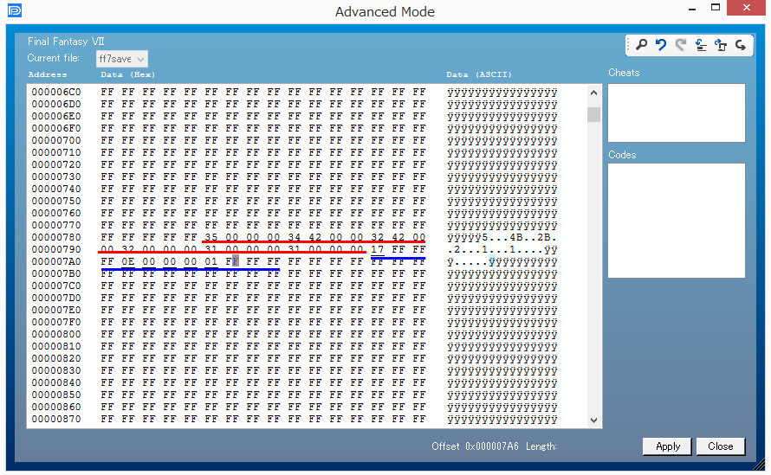The width and height of the screenshot is (771, 475).
Task: Click address 00000790
Action: (x=56, y=249)
